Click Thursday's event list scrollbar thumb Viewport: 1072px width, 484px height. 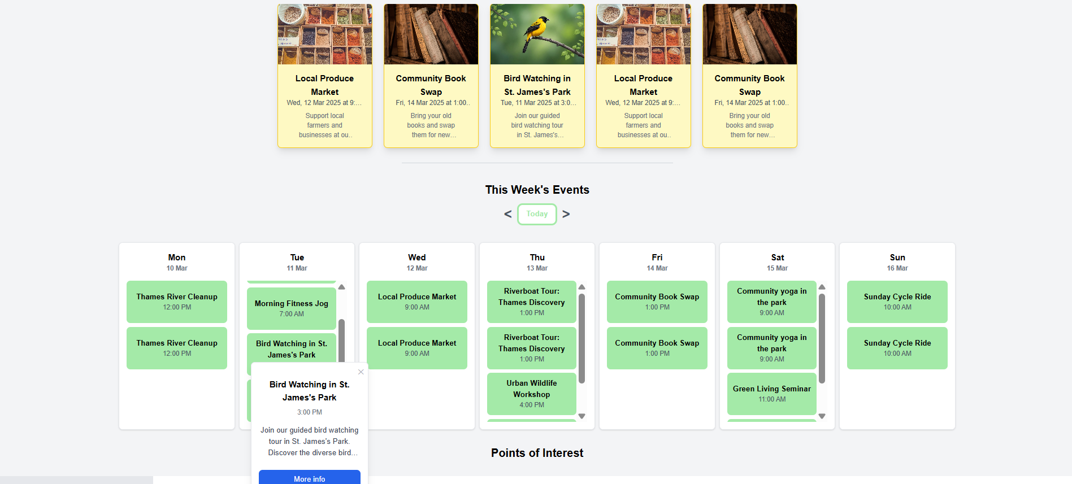(x=581, y=338)
